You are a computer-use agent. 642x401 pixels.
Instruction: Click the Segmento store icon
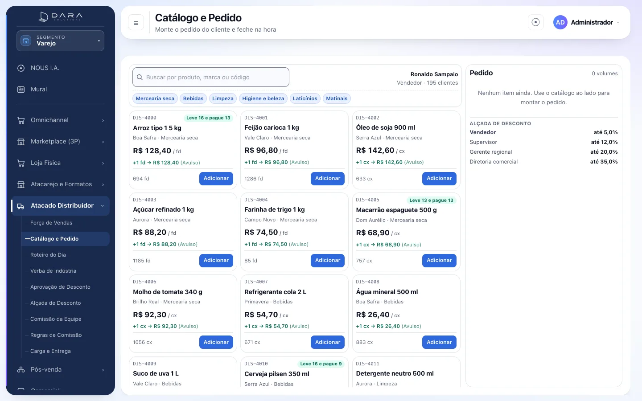26,41
